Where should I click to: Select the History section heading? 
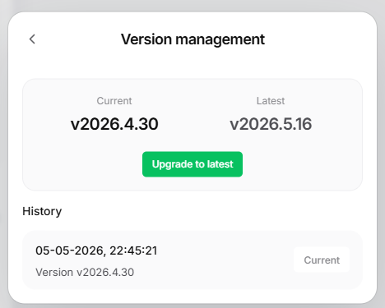pos(42,211)
